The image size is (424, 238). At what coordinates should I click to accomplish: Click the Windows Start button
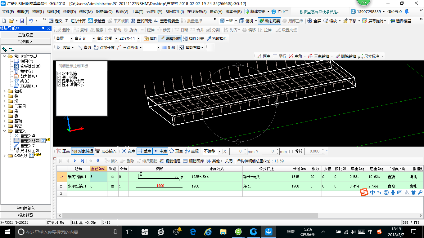(x=7, y=231)
